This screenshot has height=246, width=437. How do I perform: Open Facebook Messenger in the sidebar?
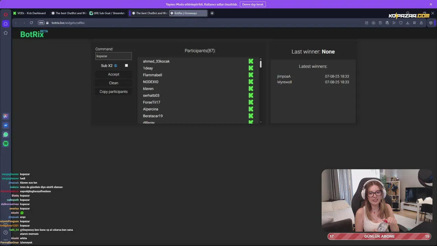pos(5,125)
